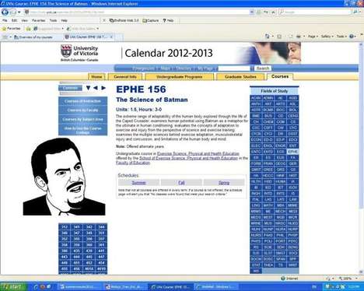Click the search magnifier button in toolbar
The width and height of the screenshot is (364, 291).
355,12
